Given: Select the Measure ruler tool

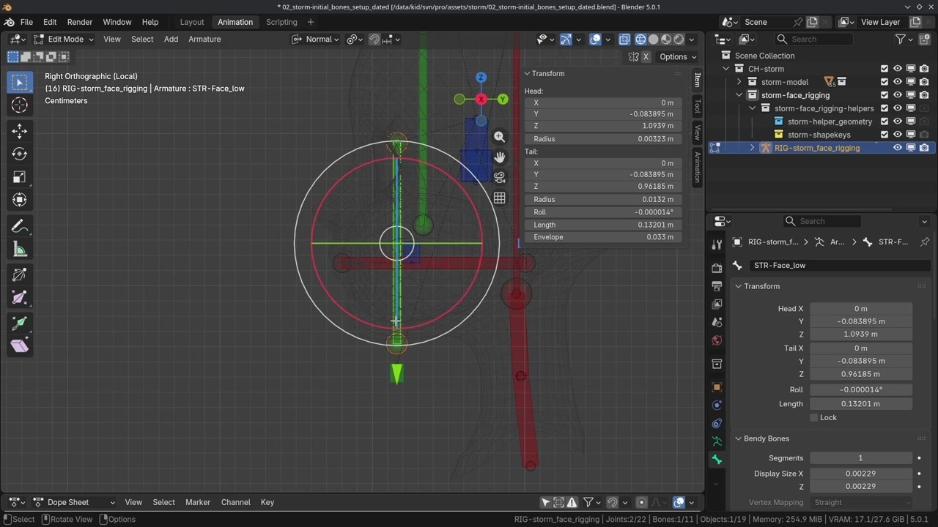Looking at the screenshot, I should (x=20, y=250).
